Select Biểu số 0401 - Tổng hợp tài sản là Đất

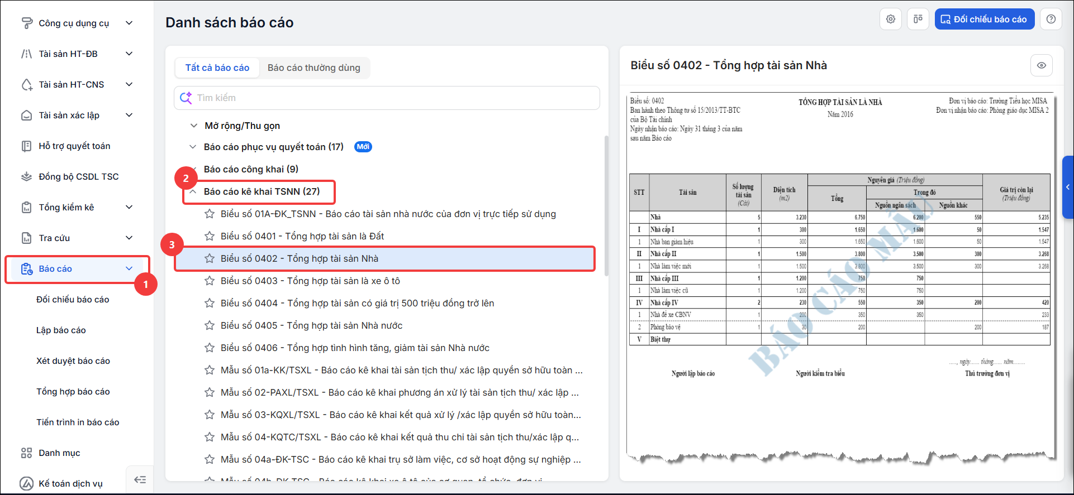pos(302,236)
